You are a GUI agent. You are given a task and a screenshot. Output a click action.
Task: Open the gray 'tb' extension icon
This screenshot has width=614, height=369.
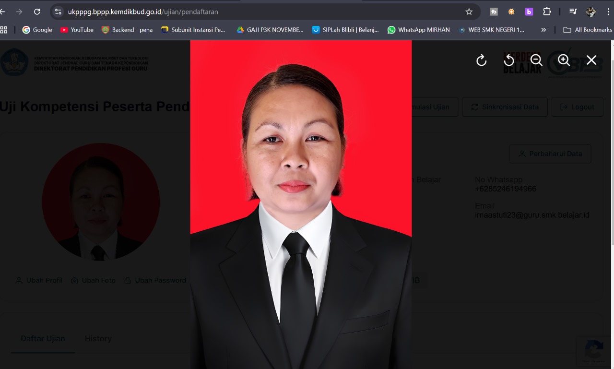(x=494, y=12)
